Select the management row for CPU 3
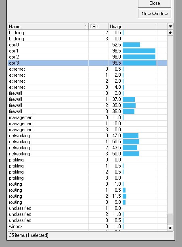Image resolution: width=182 pixels, height=247 pixels. 88,130
